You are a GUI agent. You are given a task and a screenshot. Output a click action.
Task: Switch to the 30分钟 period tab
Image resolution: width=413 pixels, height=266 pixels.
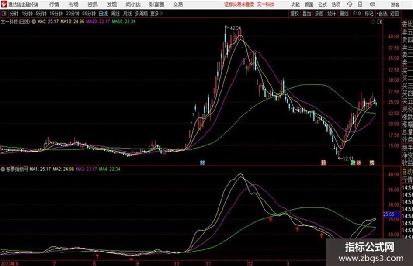pos(73,14)
